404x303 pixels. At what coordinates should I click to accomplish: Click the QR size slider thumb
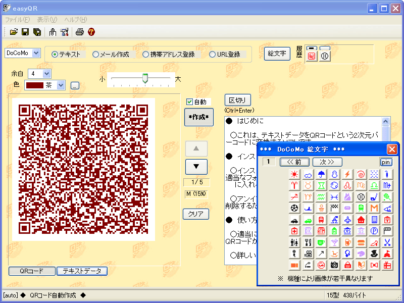click(145, 78)
